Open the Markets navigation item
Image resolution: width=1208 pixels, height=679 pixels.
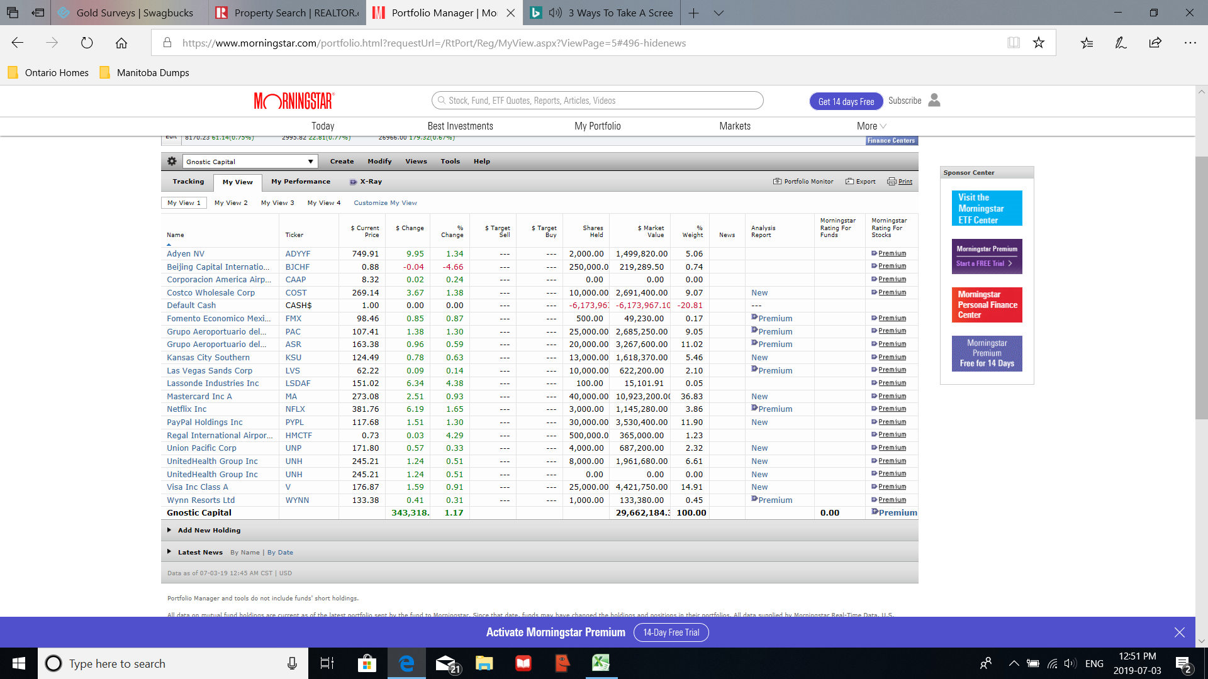point(735,126)
